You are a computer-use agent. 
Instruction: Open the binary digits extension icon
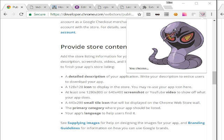click(167, 14)
